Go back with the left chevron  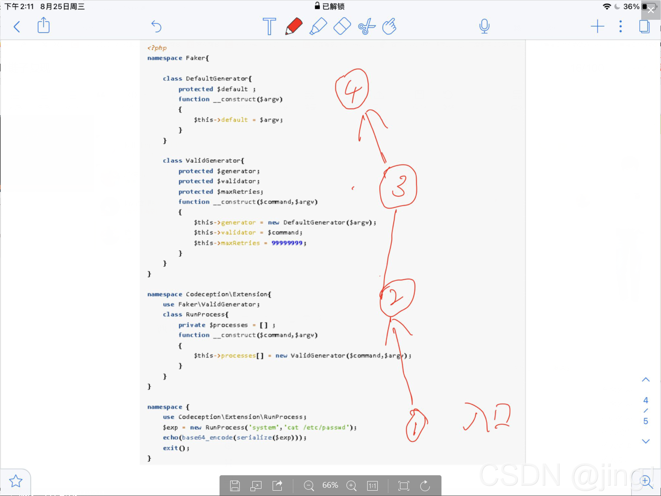17,27
